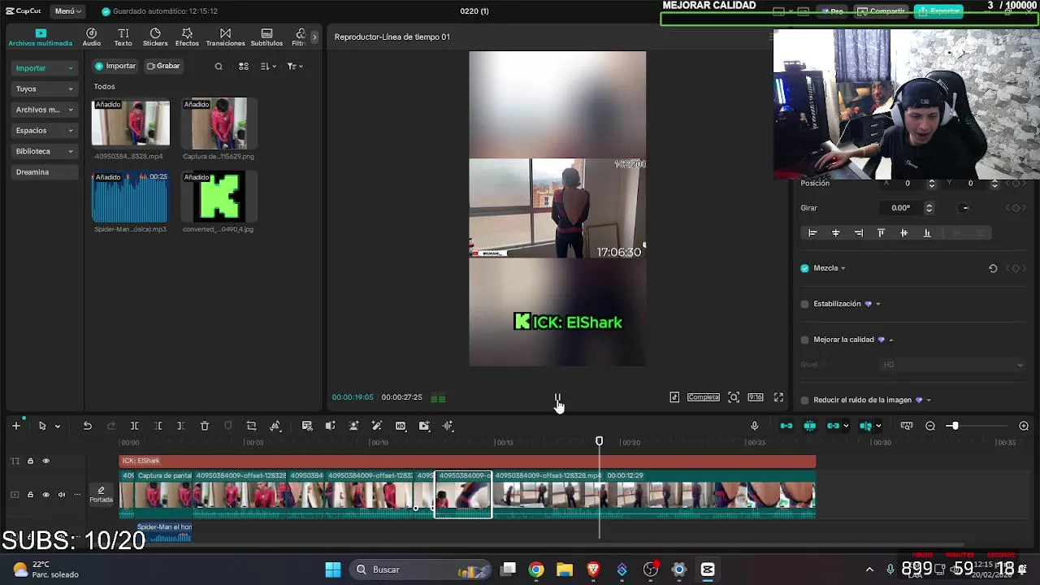This screenshot has height=585, width=1040.
Task: Click the crop/rotate clip icon in timeline toolbar
Action: [251, 426]
